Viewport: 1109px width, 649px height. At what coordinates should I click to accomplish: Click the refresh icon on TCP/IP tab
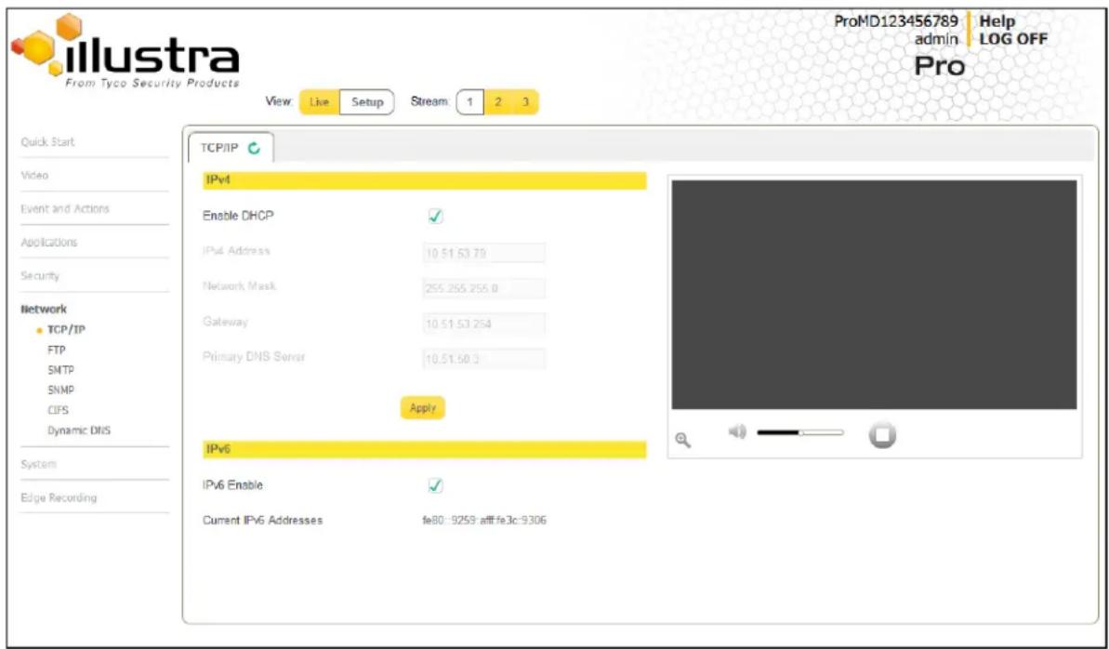tap(255, 148)
